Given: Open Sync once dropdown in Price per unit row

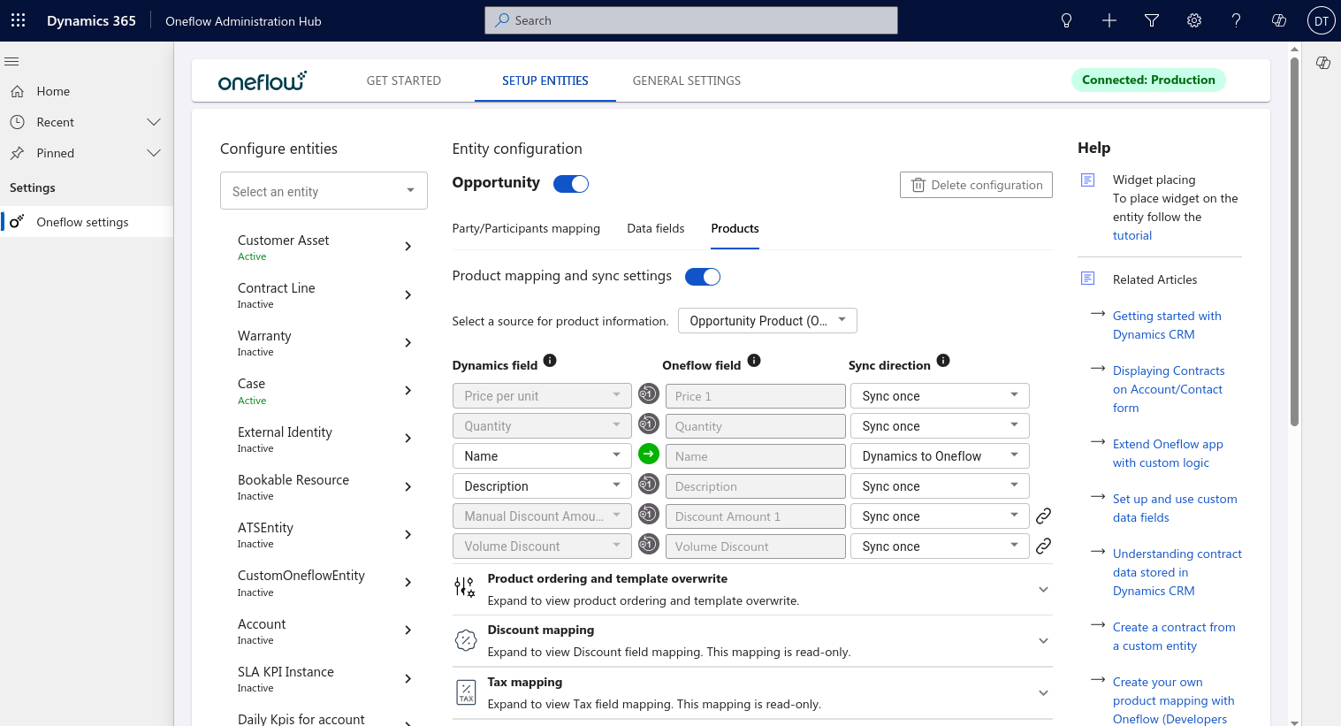Looking at the screenshot, I should pos(940,395).
